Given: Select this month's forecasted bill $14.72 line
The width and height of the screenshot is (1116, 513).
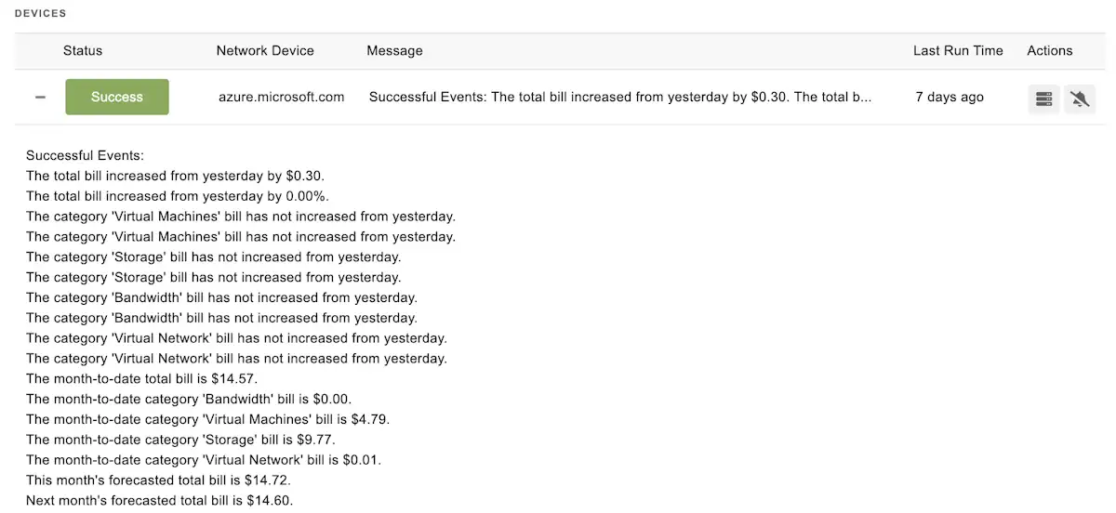Looking at the screenshot, I should click(x=158, y=480).
